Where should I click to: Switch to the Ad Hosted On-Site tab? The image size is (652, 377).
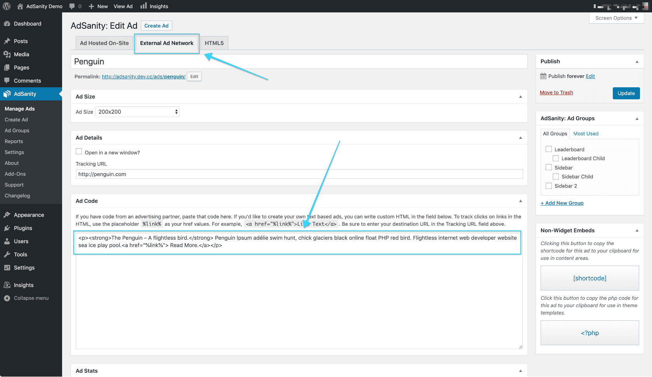click(x=104, y=43)
